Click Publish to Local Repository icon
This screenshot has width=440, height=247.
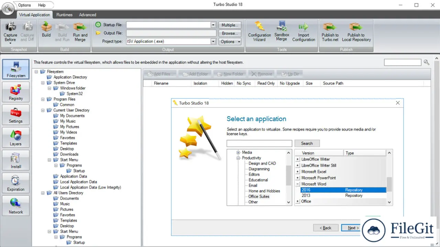click(356, 26)
